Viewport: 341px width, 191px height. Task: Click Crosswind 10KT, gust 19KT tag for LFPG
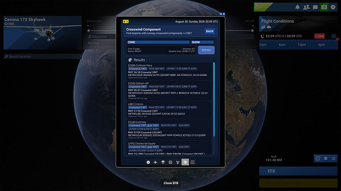(x=143, y=147)
